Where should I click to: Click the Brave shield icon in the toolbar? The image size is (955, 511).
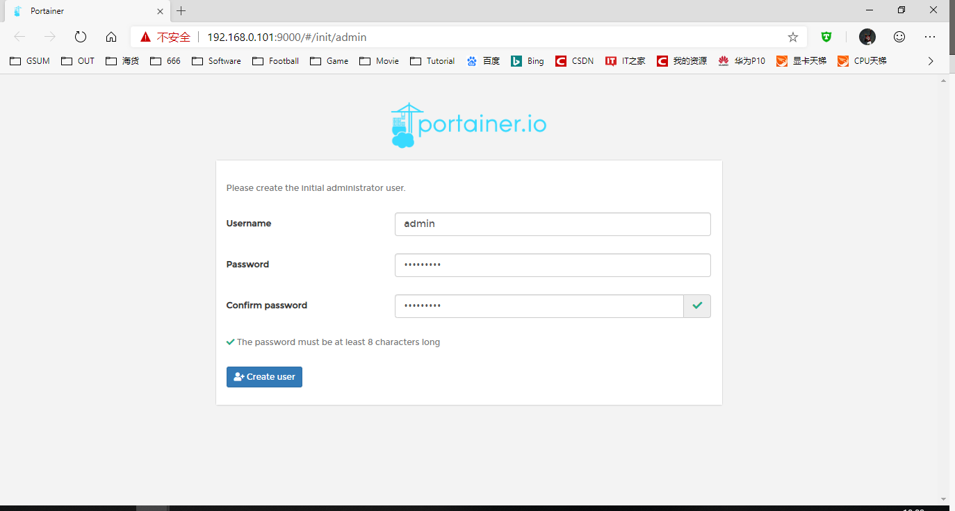(x=826, y=37)
